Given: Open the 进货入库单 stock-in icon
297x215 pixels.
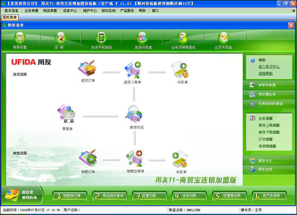Looking at the screenshot, I should pos(133,70).
